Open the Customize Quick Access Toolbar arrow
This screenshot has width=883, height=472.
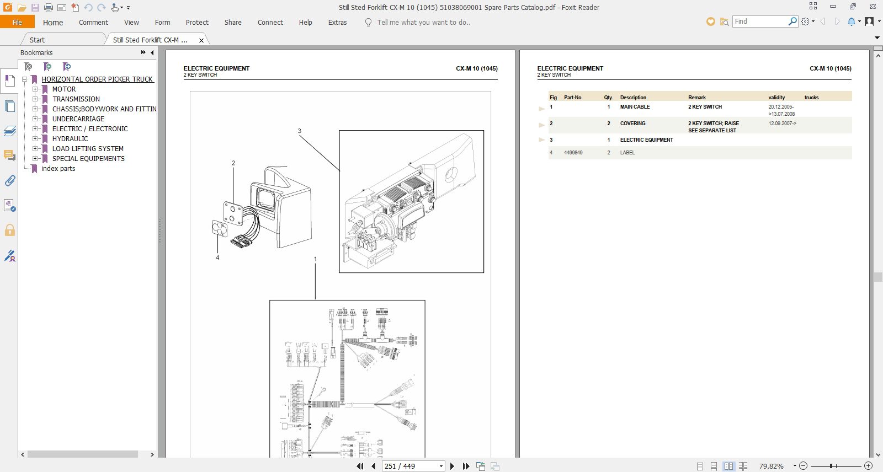[x=129, y=8]
